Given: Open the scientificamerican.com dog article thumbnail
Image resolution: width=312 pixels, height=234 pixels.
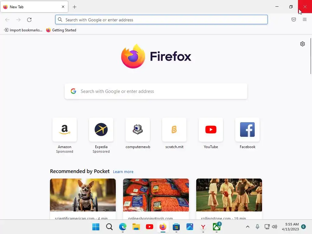Looking at the screenshot, I should 83,195.
